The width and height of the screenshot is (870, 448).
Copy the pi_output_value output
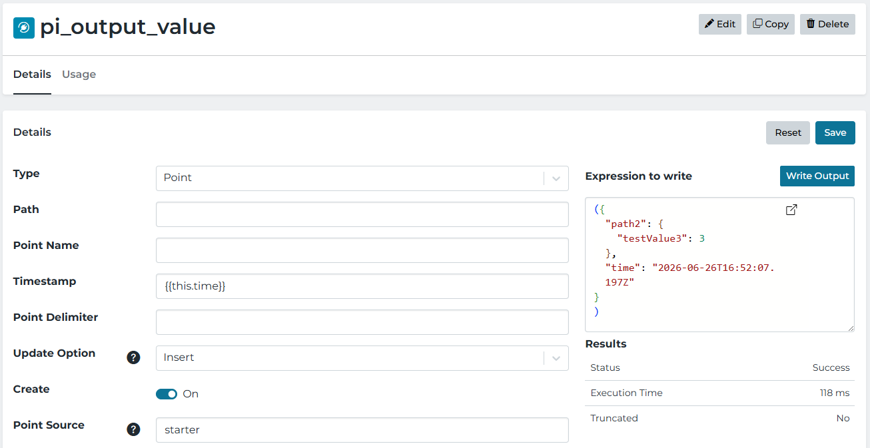coord(771,24)
